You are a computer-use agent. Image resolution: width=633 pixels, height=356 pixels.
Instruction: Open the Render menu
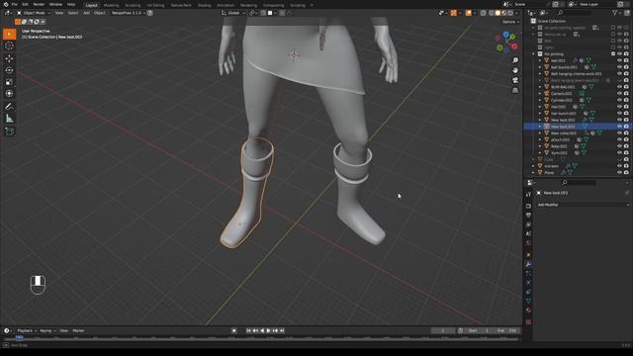coord(39,4)
